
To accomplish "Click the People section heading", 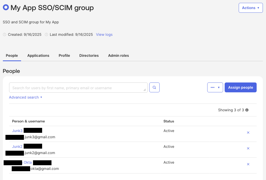I will (11, 71).
